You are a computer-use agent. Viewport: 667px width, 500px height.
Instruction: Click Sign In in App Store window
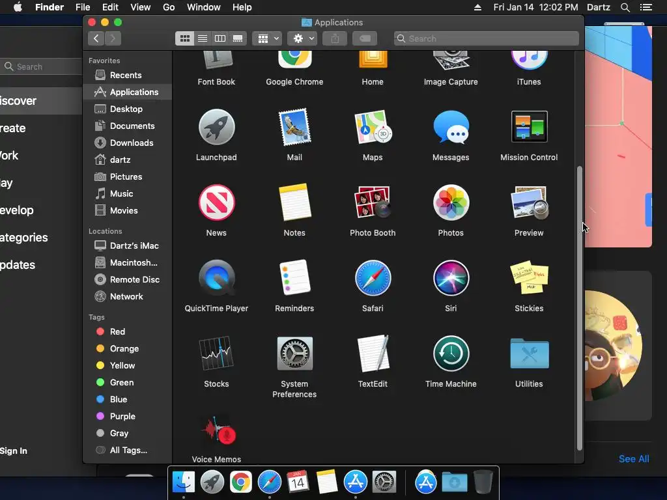(x=14, y=451)
